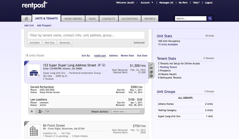Viewport: 239px width, 139px height.
Task: Click the outlined add prospect person icon
Action: (x=47, y=111)
